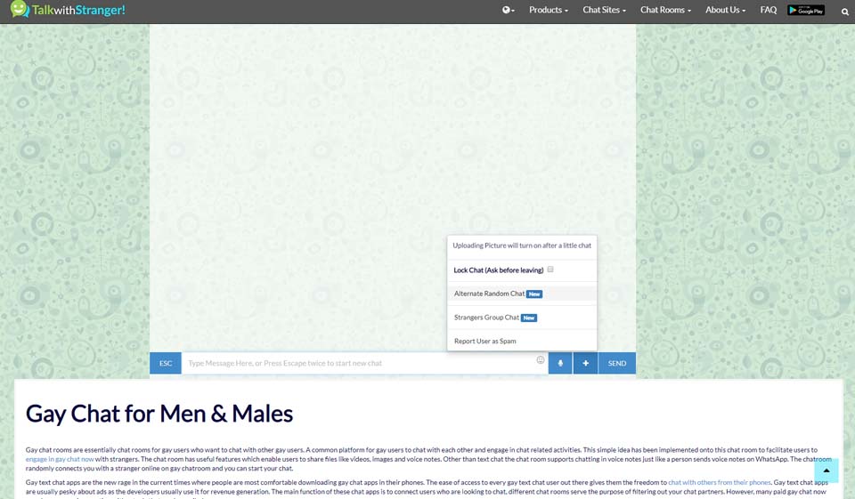
Task: Open the globe language selector
Action: [509, 11]
